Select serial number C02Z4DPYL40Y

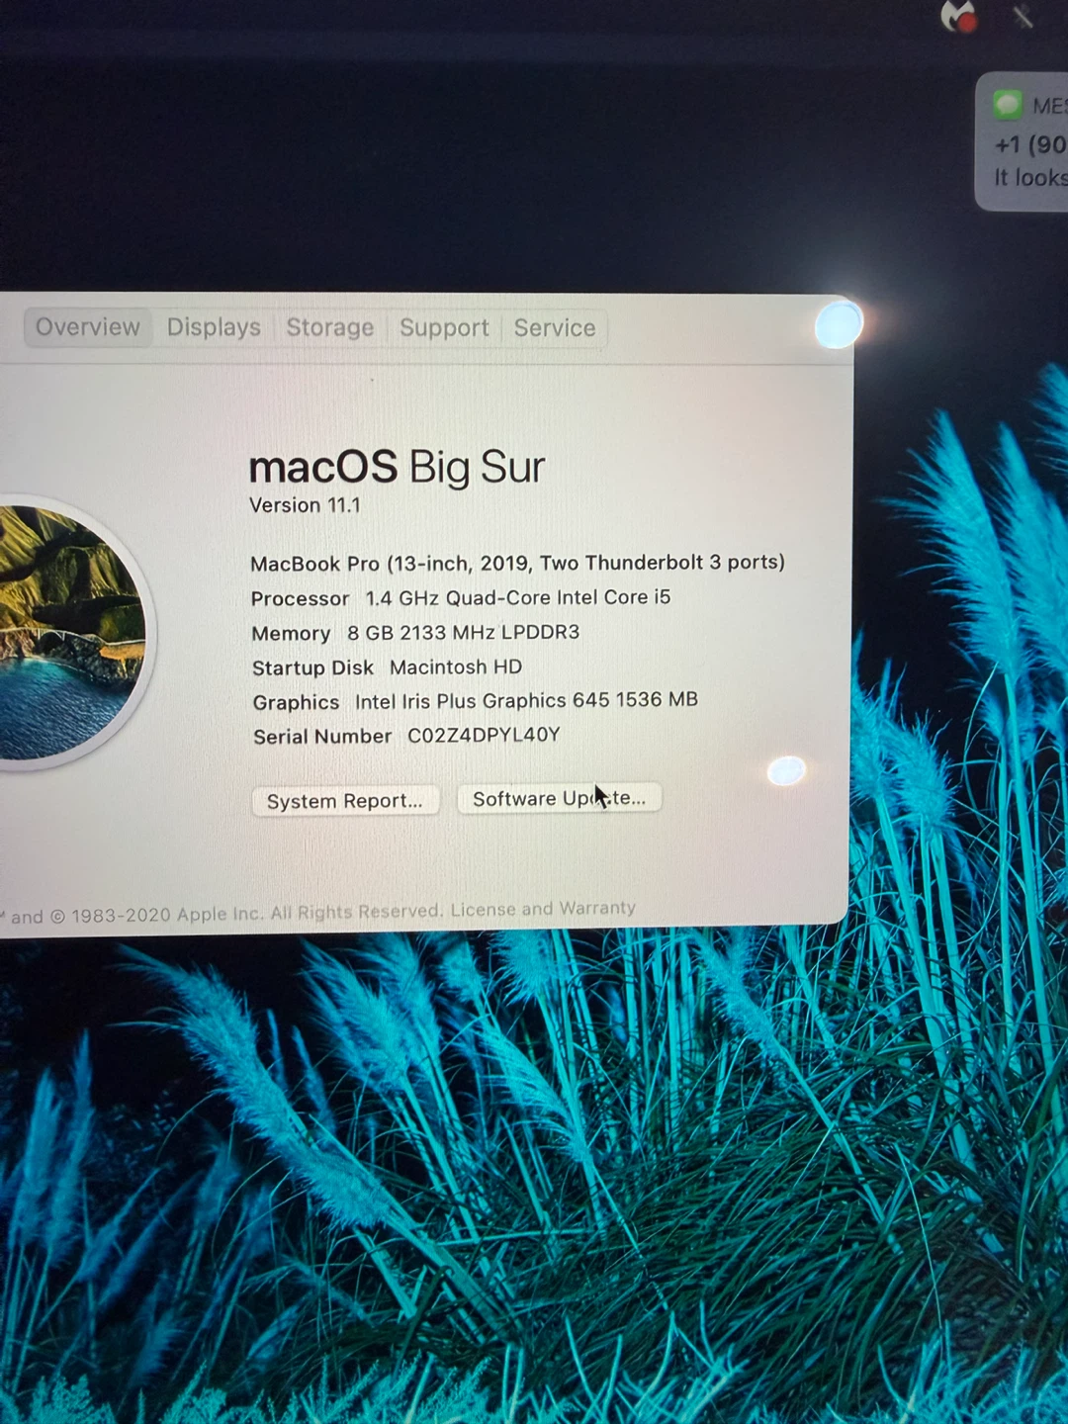click(x=484, y=735)
